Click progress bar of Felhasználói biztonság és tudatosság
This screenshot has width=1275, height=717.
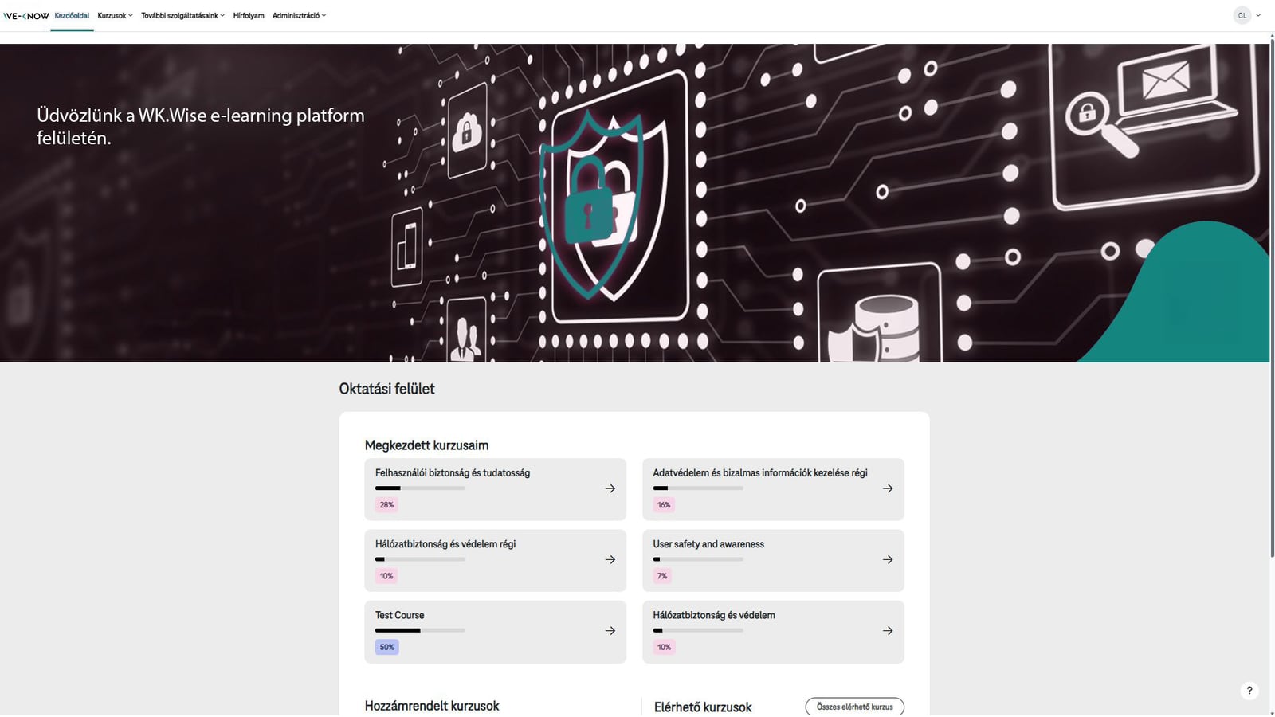[x=420, y=488]
